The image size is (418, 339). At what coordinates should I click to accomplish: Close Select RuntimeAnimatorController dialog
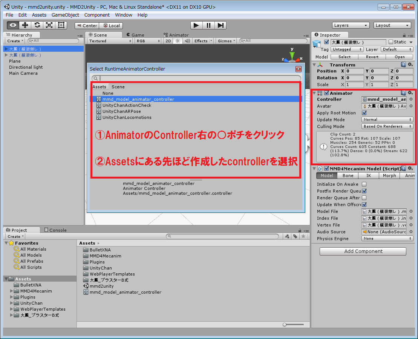(x=298, y=69)
